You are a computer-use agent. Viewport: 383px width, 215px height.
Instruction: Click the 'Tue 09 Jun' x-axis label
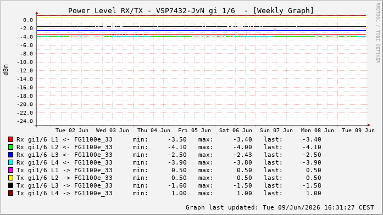pyautogui.click(x=358, y=131)
